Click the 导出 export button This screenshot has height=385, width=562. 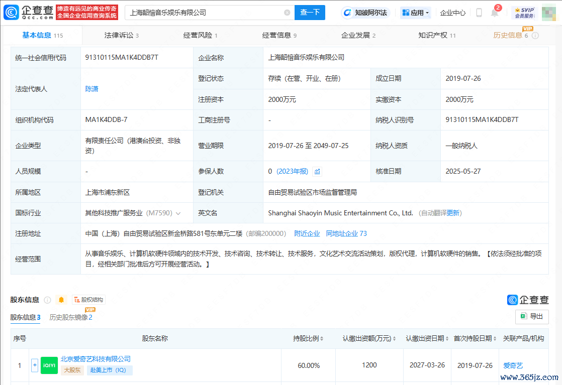point(532,317)
